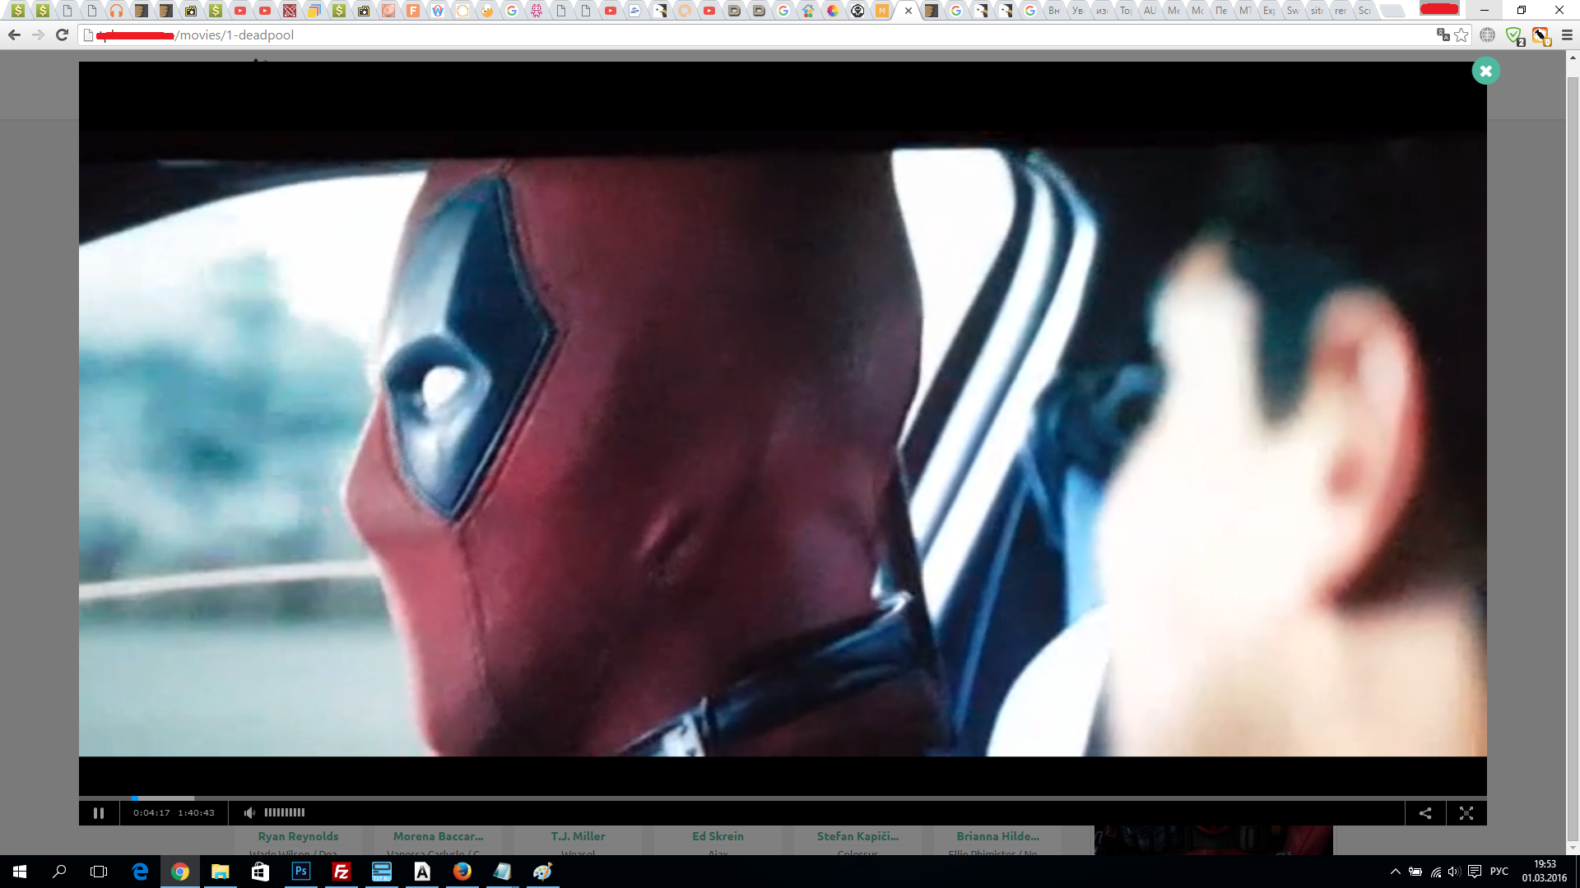Open the Adguard shield extension
This screenshot has height=888, width=1580.
point(1513,35)
